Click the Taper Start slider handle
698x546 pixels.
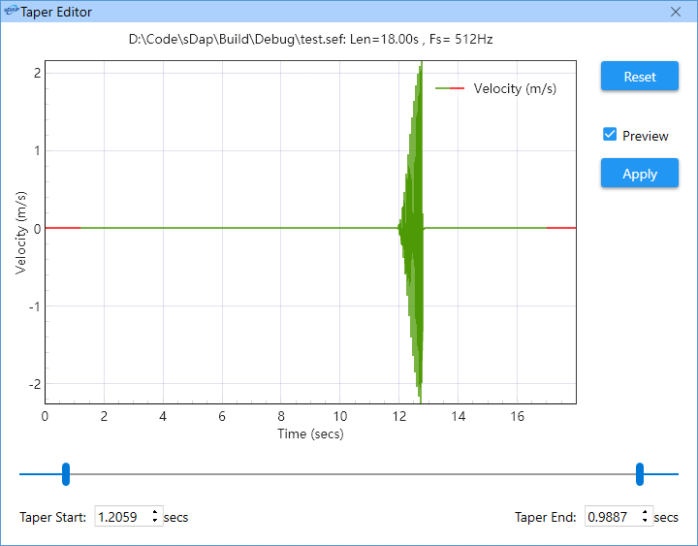[66, 474]
